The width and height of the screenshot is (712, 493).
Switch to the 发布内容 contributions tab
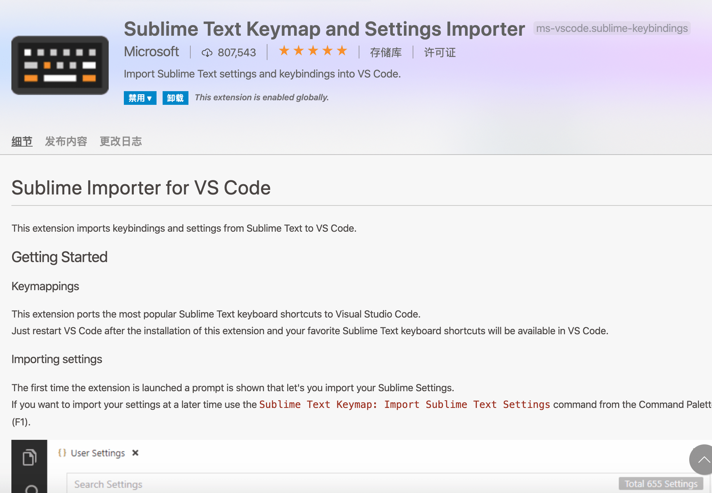[66, 141]
